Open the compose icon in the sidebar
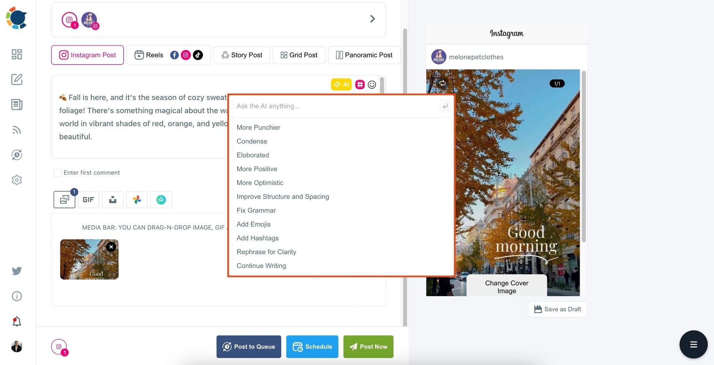Screen dimensions: 714x365 (16, 80)
